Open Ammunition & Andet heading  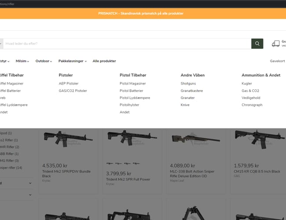(261, 75)
